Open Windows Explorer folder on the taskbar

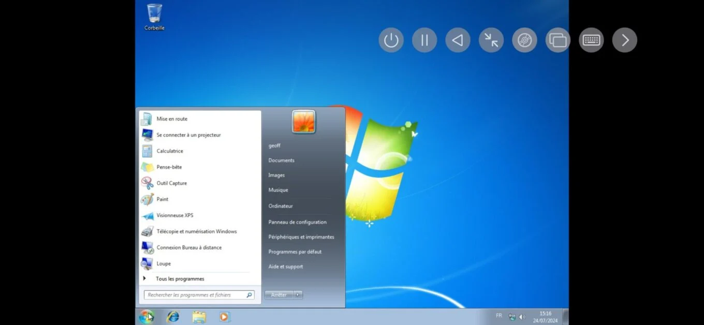pos(199,317)
